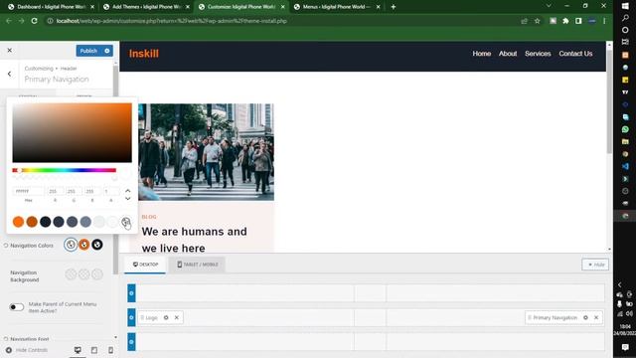Edit the R channel value field

click(x=56, y=191)
